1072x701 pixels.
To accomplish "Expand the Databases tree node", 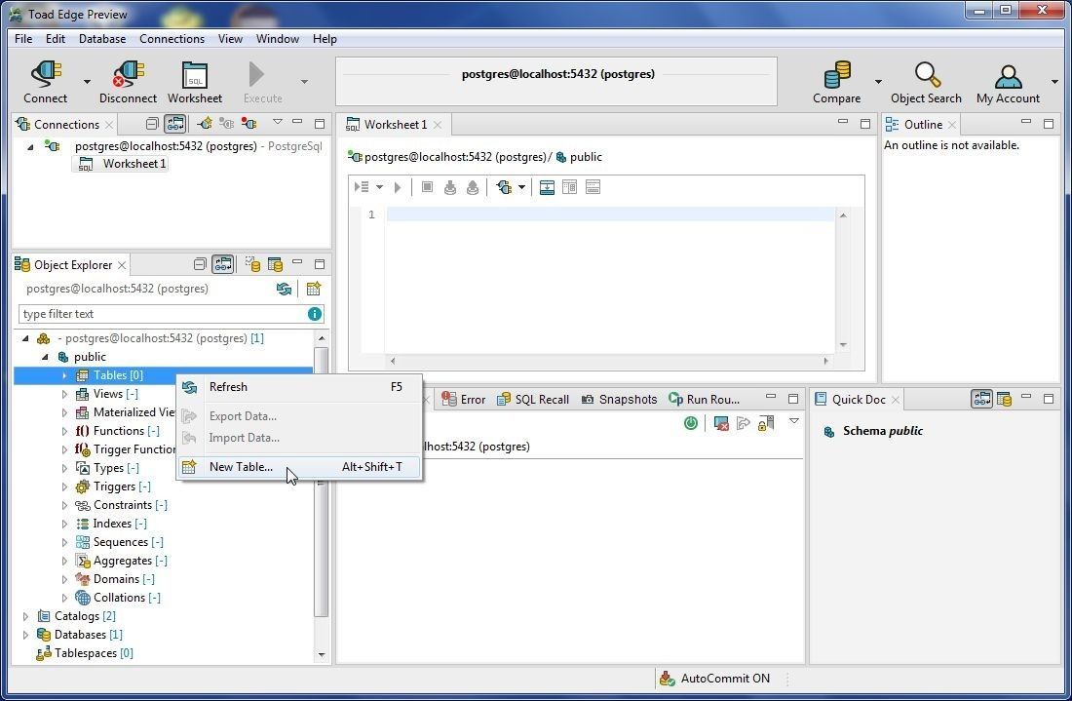I will pyautogui.click(x=25, y=635).
